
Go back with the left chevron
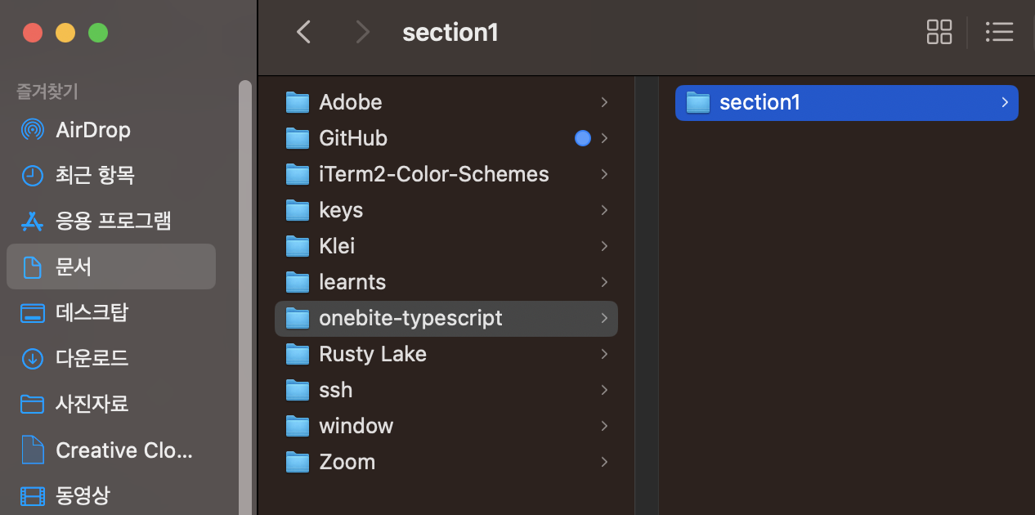click(303, 33)
